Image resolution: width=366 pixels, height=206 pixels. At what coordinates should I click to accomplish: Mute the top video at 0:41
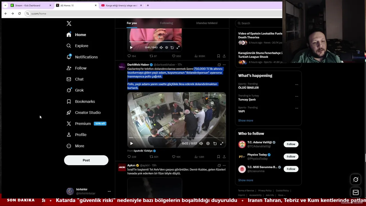click(161, 47)
